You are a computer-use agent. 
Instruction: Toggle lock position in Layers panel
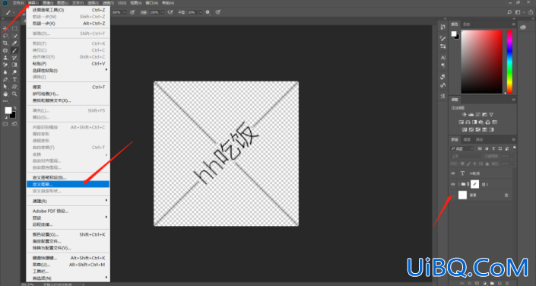(475, 164)
